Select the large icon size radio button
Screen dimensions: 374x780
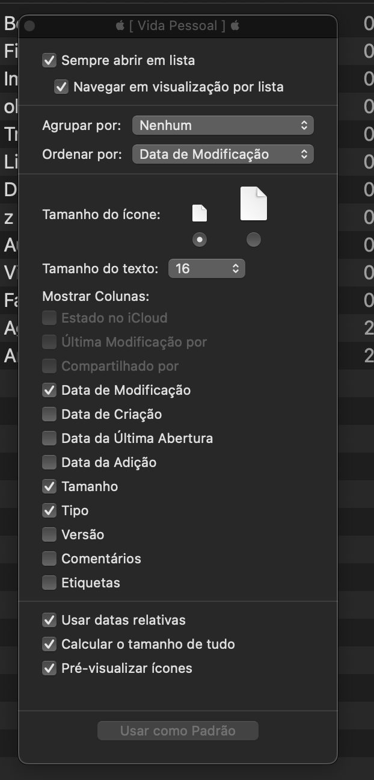pyautogui.click(x=254, y=240)
